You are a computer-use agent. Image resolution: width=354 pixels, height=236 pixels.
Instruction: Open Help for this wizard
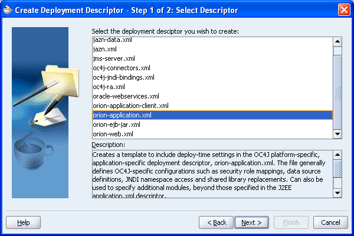[x=23, y=222]
